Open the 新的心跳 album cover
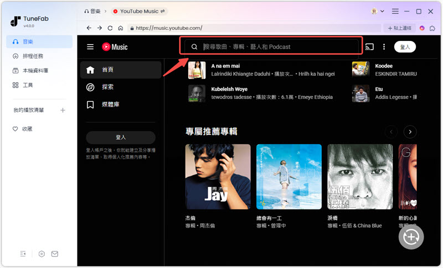The width and height of the screenshot is (443, 268). pos(408,177)
